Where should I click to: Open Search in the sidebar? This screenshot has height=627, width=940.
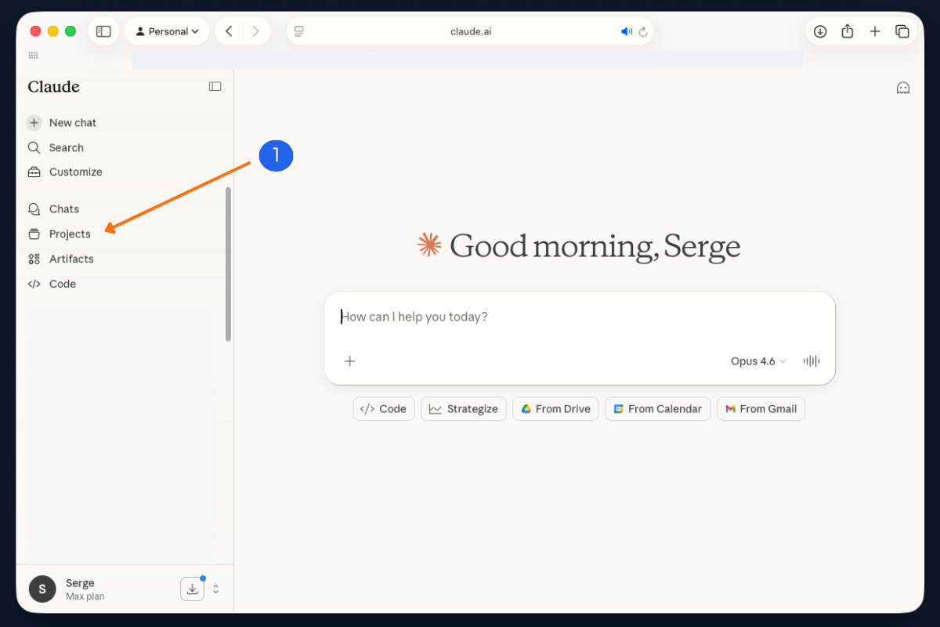55,147
